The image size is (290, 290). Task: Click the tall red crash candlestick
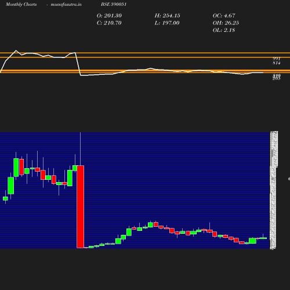[x=81, y=206]
